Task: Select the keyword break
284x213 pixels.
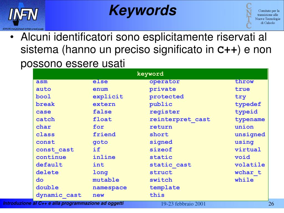Action: [x=45, y=104]
